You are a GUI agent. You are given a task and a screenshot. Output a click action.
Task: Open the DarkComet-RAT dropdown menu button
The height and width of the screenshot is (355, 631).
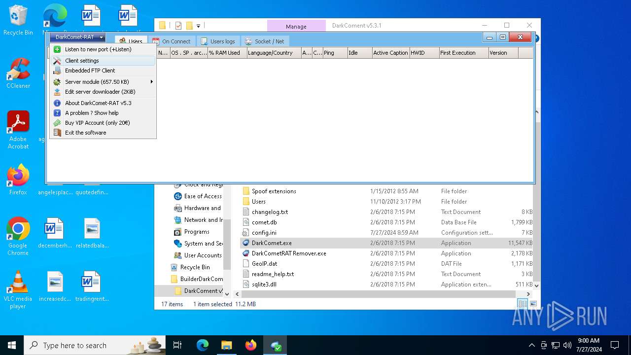[77, 37]
